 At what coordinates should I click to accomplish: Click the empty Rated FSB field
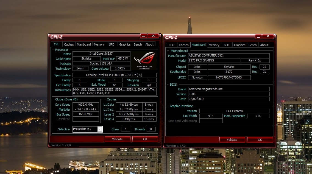pyautogui.click(x=86, y=119)
